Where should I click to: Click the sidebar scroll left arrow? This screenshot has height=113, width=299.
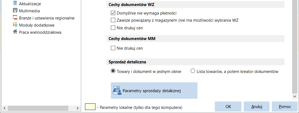[5, 108]
